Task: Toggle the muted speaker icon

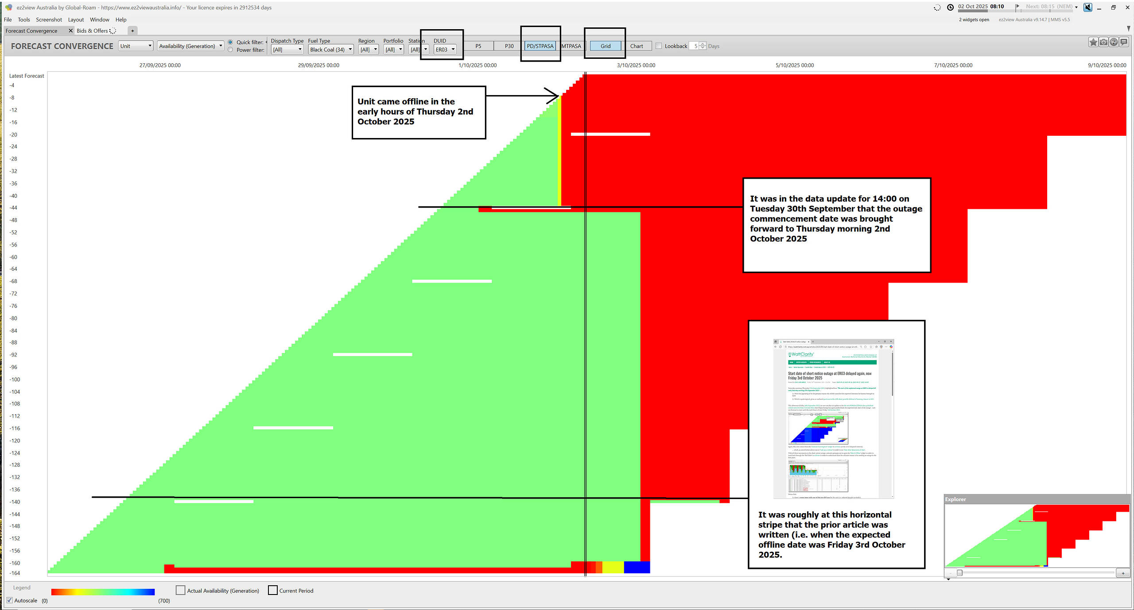Action: point(1087,7)
